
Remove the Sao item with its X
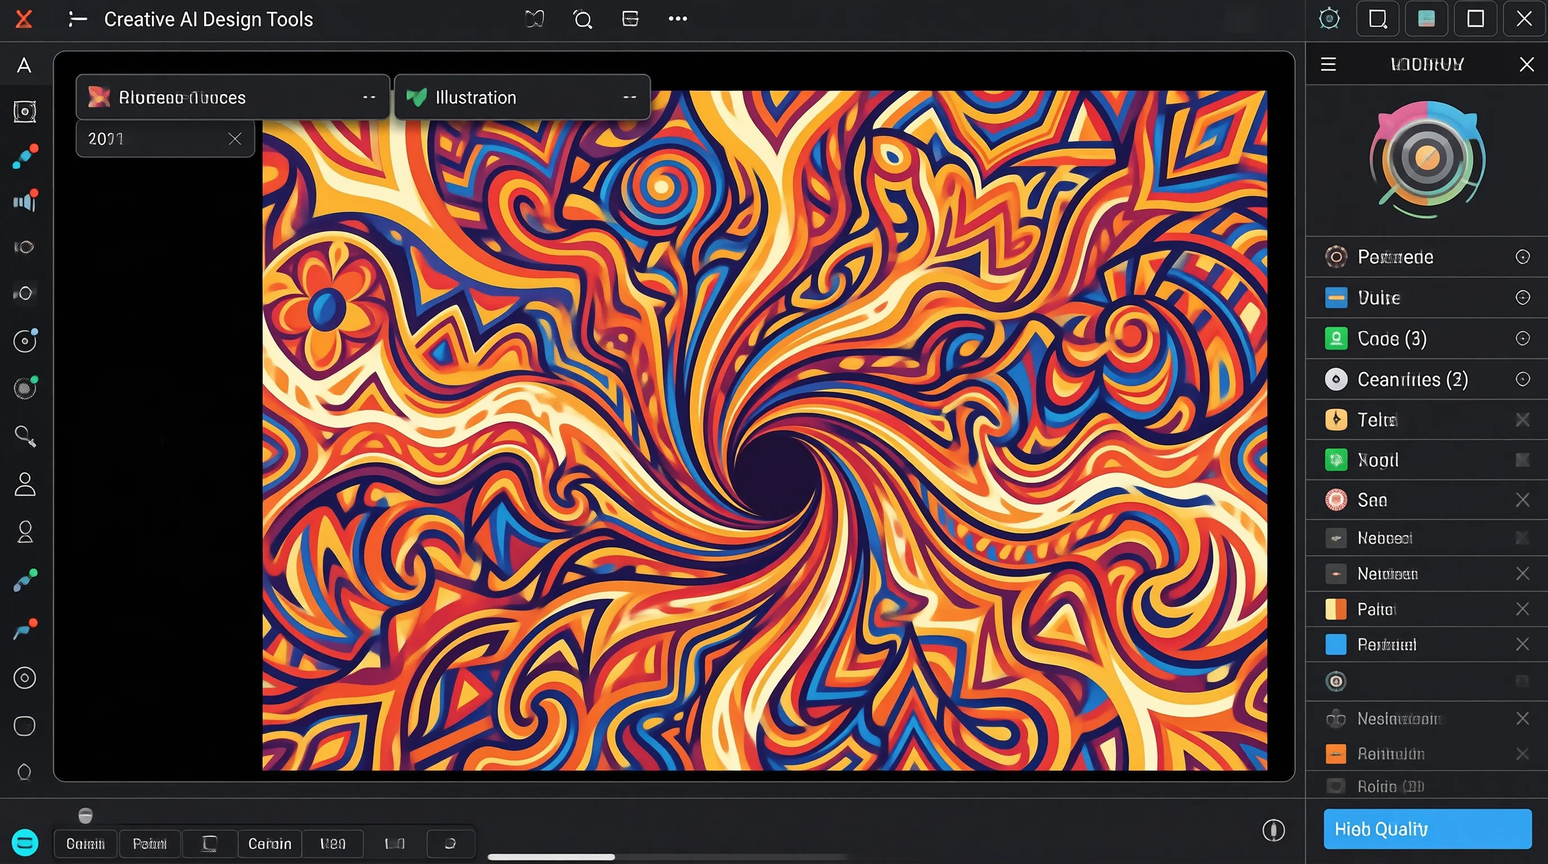[x=1522, y=500]
